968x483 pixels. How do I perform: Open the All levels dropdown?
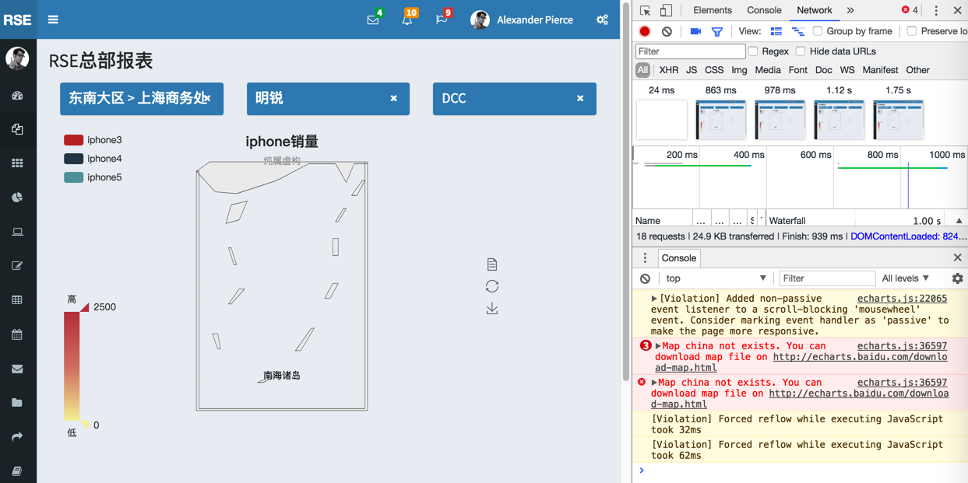tap(906, 278)
